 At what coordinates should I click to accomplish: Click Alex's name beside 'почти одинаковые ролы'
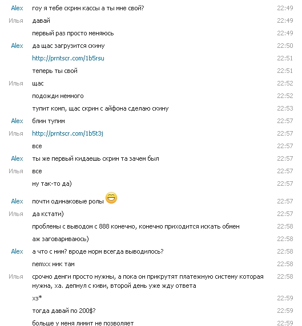pos(17,201)
